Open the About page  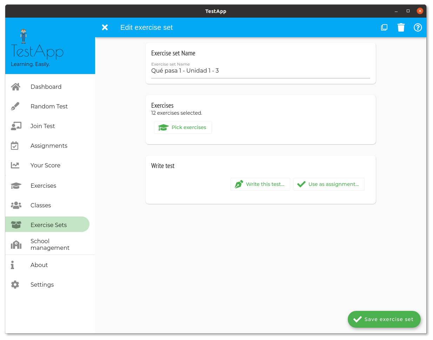[x=39, y=265]
